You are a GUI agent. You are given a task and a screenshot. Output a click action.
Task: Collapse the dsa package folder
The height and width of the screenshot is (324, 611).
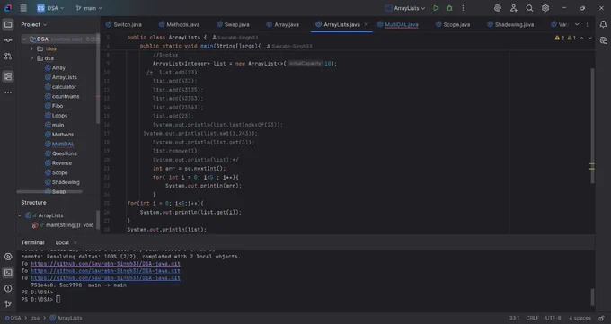31,58
